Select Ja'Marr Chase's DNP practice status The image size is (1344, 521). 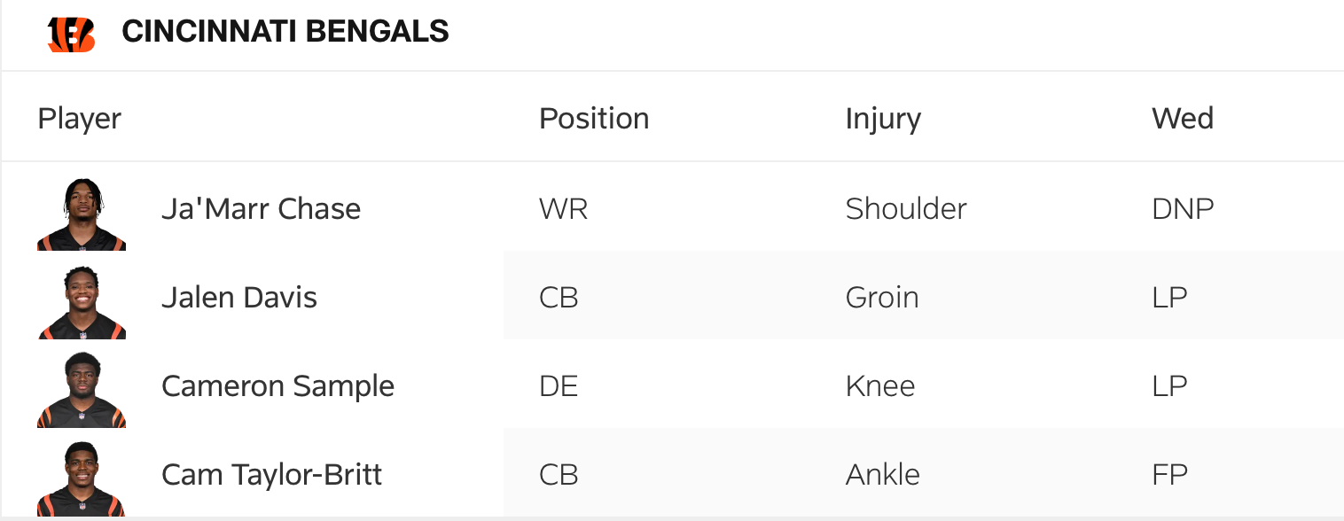[1183, 209]
